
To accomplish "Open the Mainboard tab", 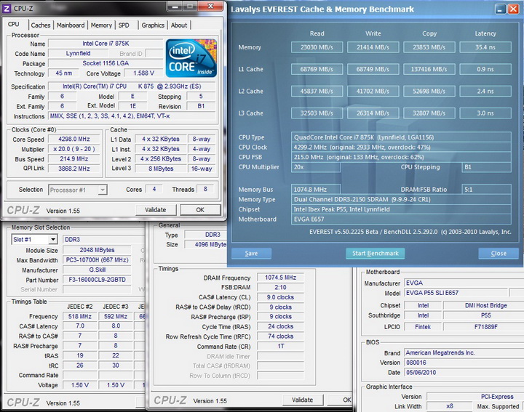I will click(x=71, y=25).
